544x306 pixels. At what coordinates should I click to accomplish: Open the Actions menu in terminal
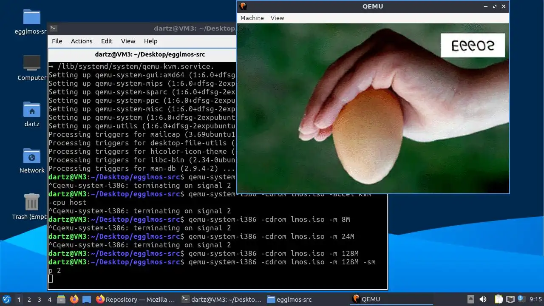click(x=82, y=41)
